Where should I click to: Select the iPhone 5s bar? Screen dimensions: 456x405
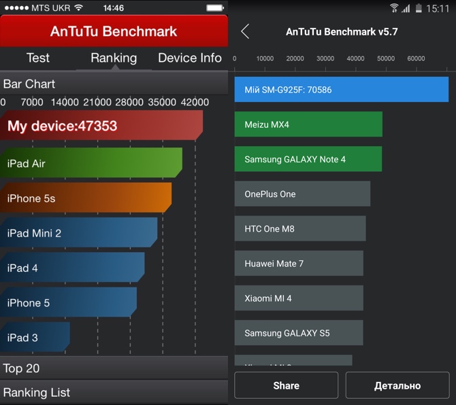pyautogui.click(x=86, y=198)
